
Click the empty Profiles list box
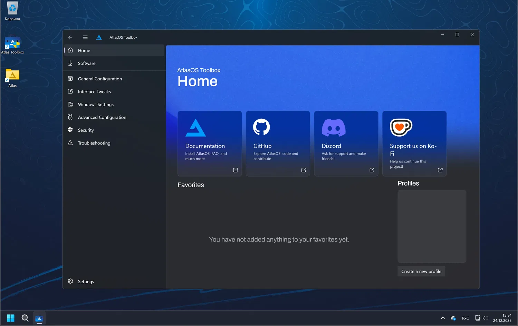pos(432,226)
